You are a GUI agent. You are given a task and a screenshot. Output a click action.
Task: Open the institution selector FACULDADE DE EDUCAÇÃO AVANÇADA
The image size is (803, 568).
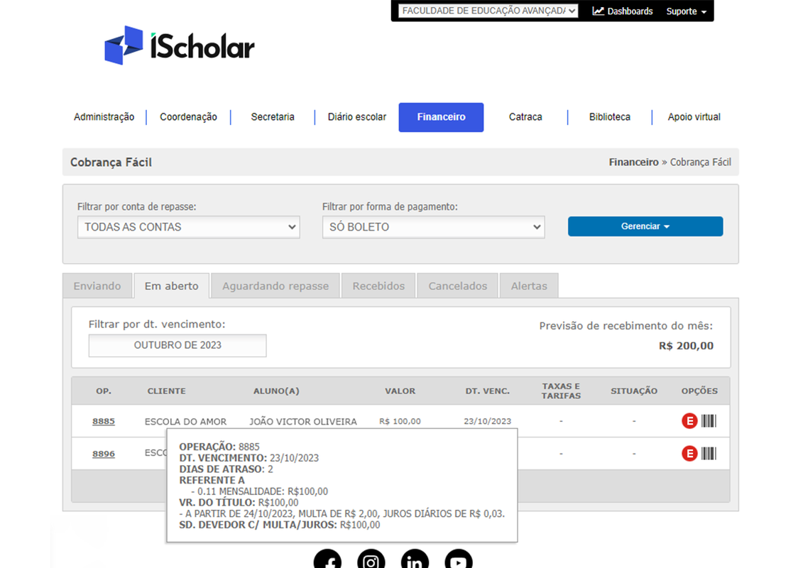click(488, 11)
